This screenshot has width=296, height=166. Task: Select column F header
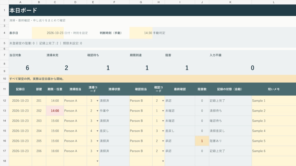pyautogui.click(x=114, y=2)
